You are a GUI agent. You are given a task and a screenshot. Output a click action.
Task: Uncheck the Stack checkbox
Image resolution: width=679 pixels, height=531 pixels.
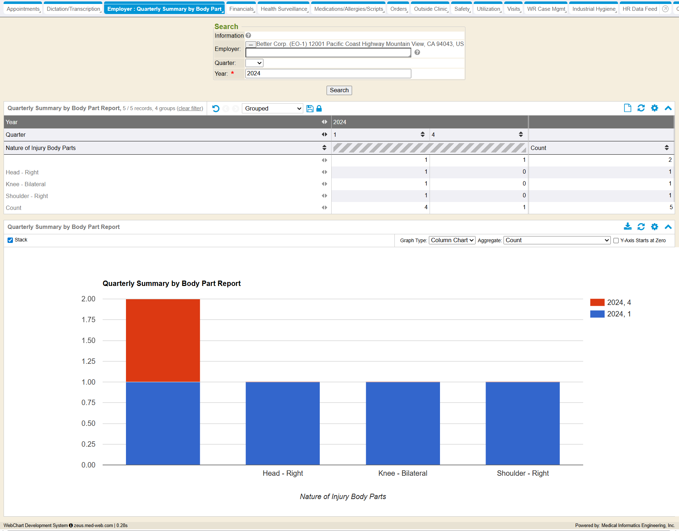(x=10, y=240)
